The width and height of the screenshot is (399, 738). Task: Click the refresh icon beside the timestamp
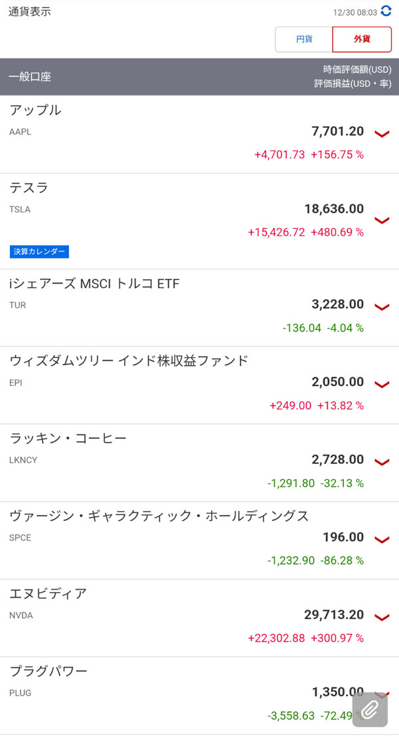click(x=386, y=11)
